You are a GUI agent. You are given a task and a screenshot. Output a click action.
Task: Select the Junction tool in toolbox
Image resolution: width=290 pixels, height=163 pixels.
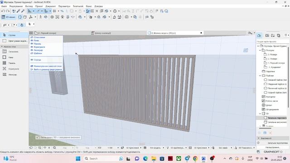(14, 69)
